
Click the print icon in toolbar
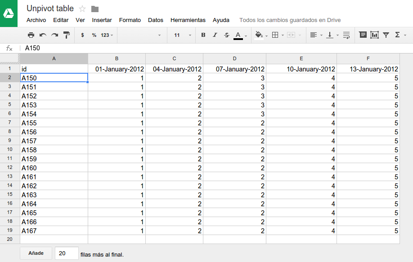31,35
